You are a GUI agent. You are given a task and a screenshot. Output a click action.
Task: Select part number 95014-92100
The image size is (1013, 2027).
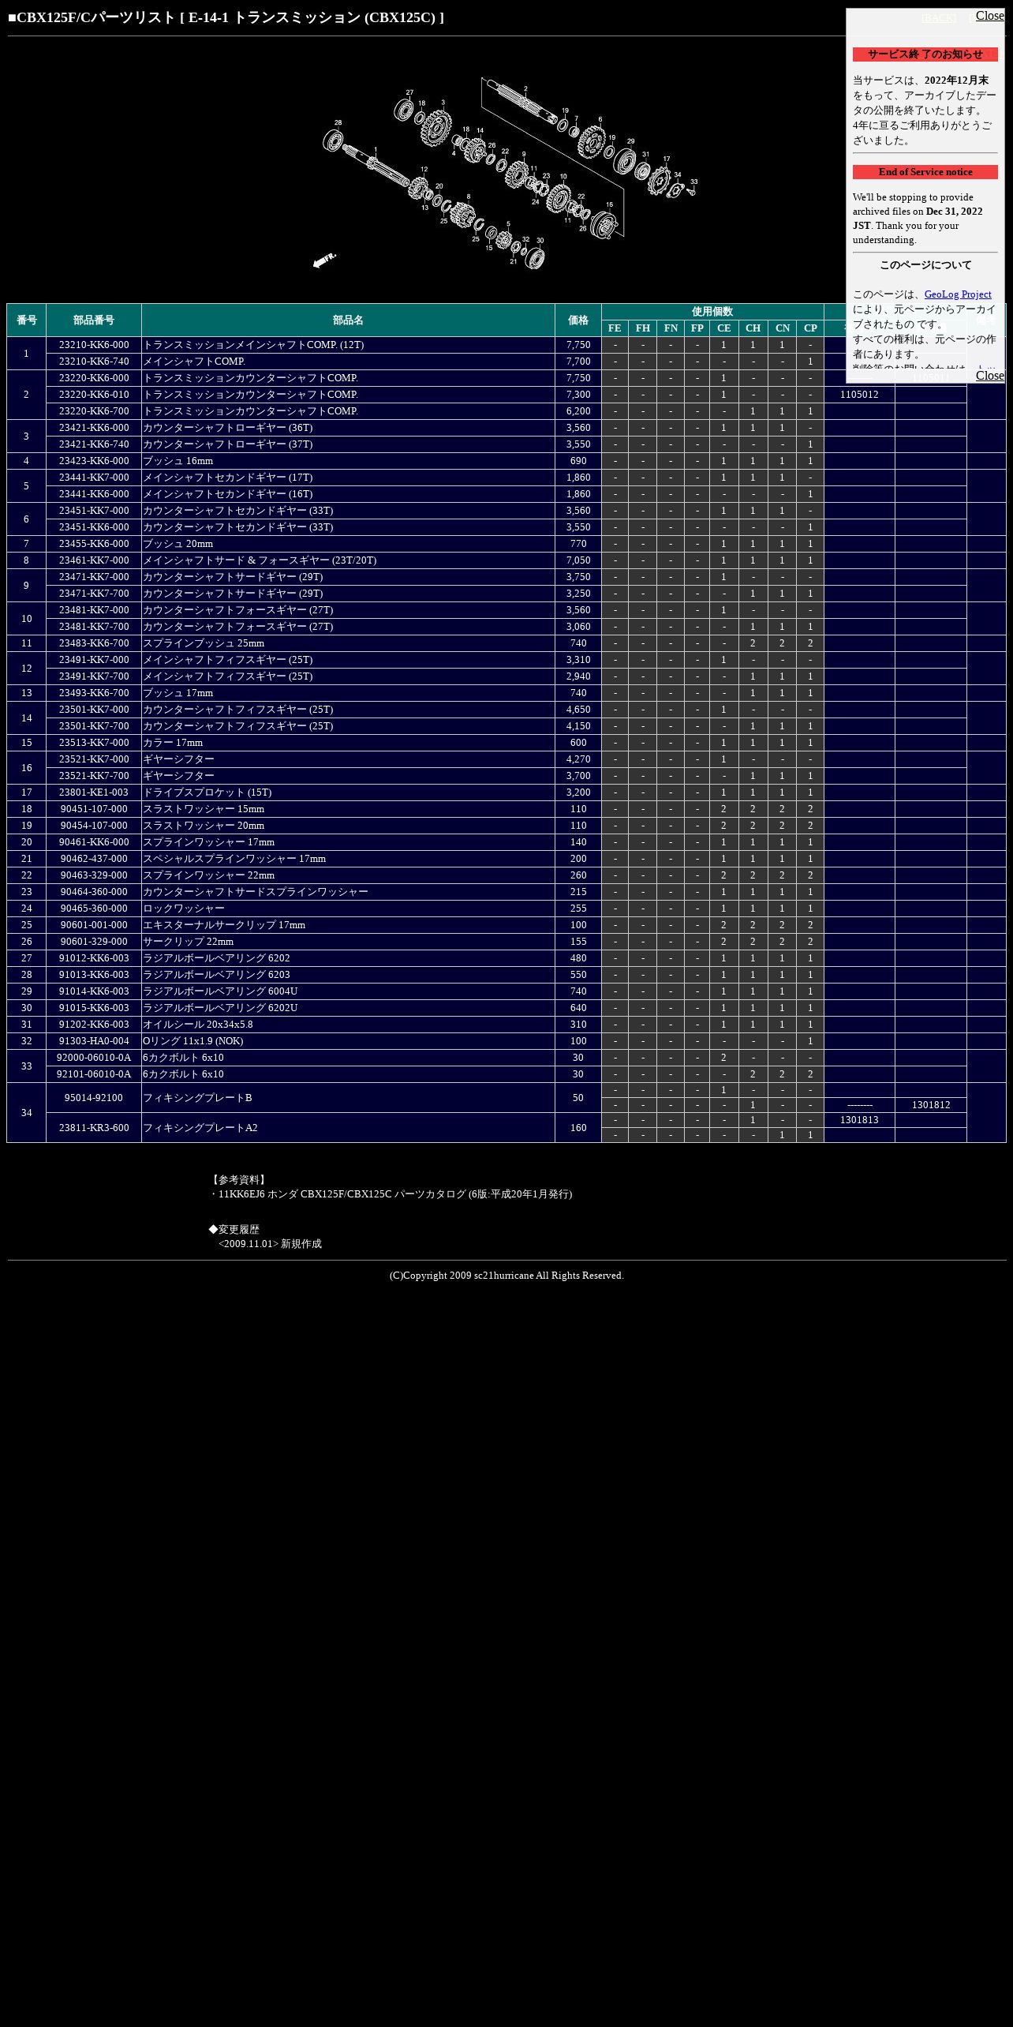pos(94,1098)
